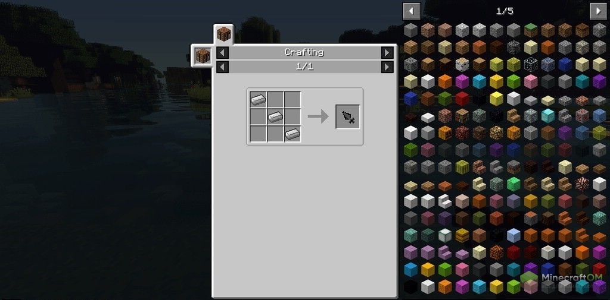This screenshot has height=300, width=610.
Task: Click the empty top-right crafting grid slot
Action: (292, 100)
